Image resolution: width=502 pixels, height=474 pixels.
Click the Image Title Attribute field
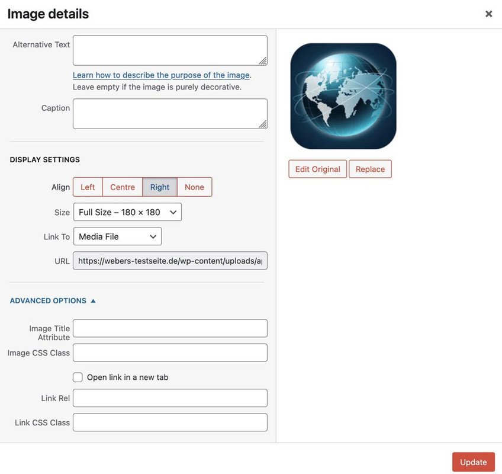170,328
